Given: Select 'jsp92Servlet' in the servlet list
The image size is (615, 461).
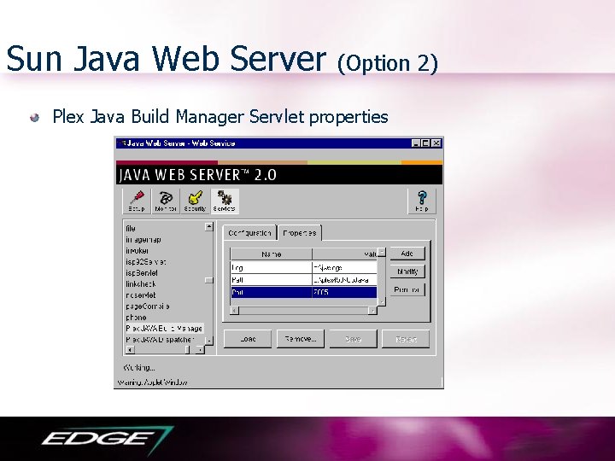Looking at the screenshot, I should tap(145, 261).
